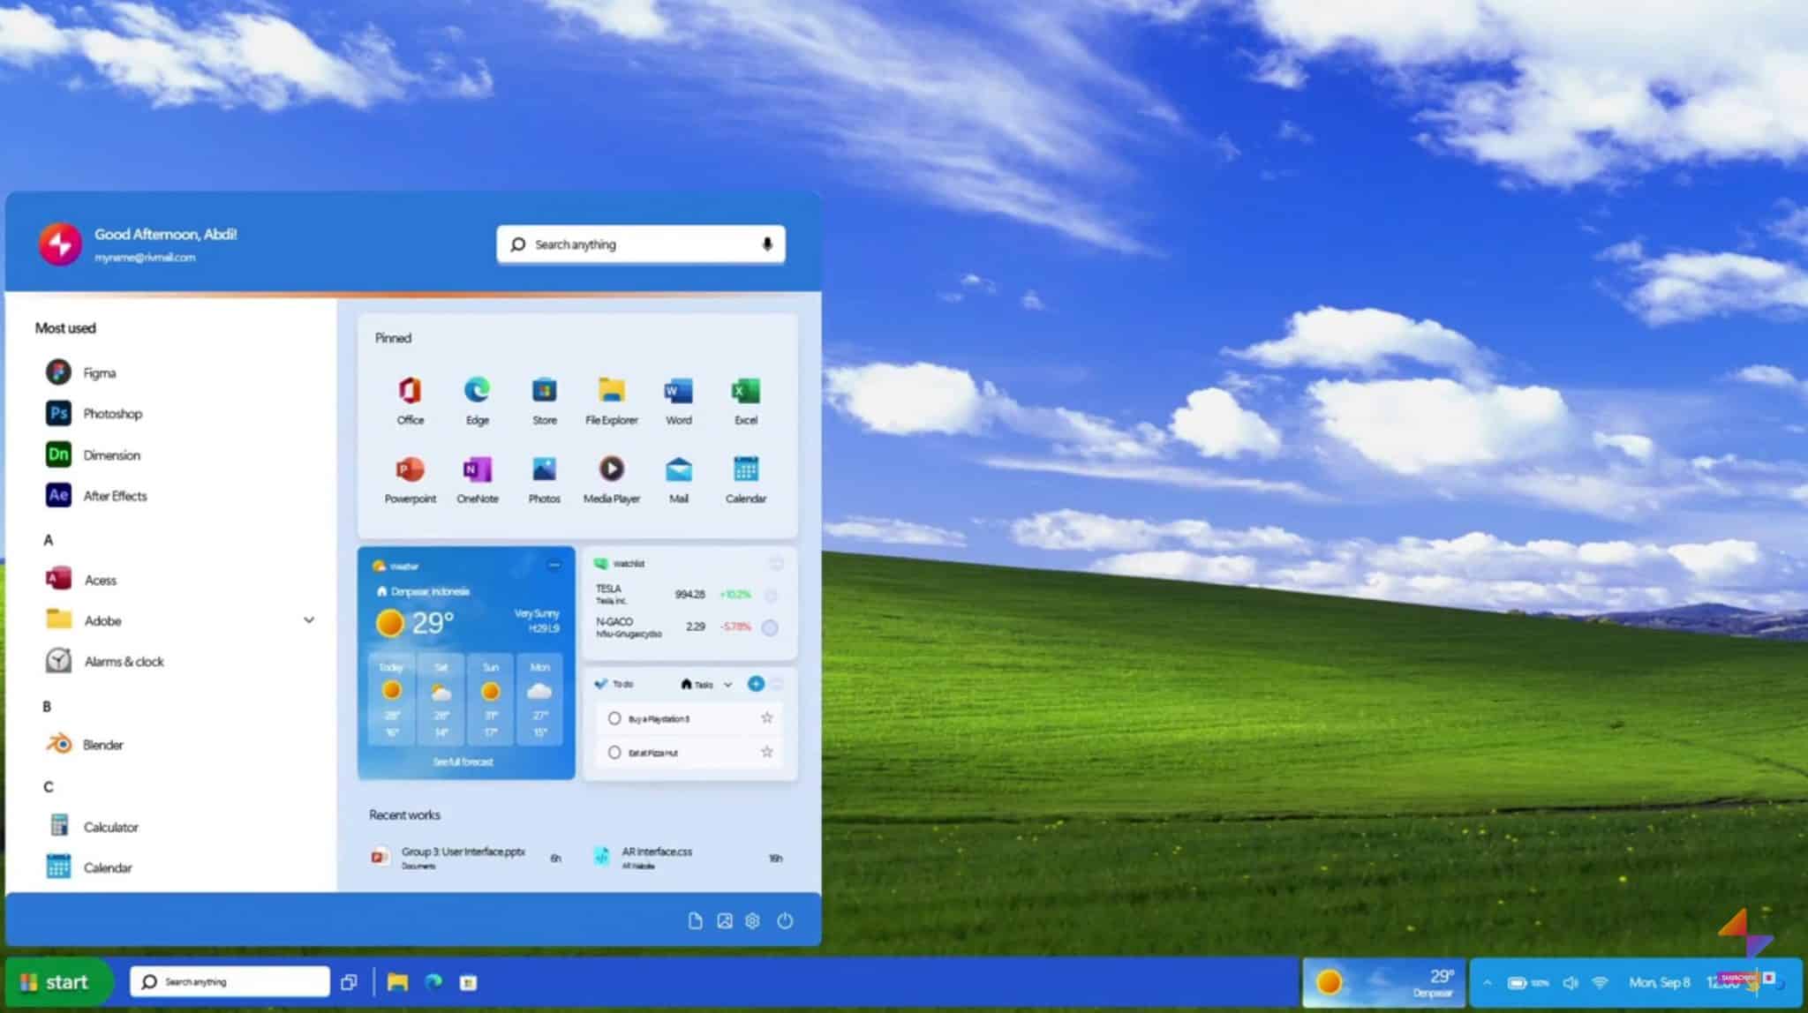Click the power icon in the start menu
The height and width of the screenshot is (1013, 1808).
[785, 920]
